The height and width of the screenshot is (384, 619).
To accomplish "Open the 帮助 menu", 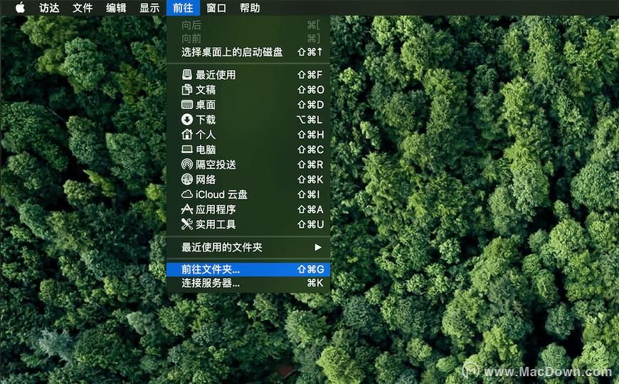I will coord(250,8).
